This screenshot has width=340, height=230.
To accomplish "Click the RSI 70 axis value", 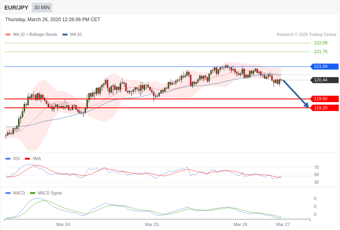I will (316, 167).
